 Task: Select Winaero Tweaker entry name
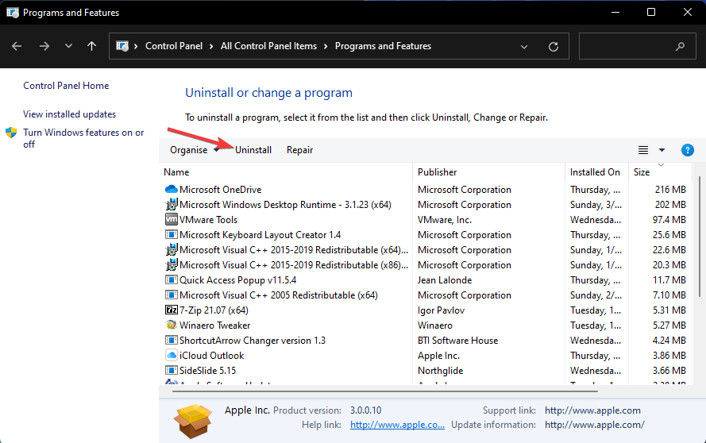[214, 325]
